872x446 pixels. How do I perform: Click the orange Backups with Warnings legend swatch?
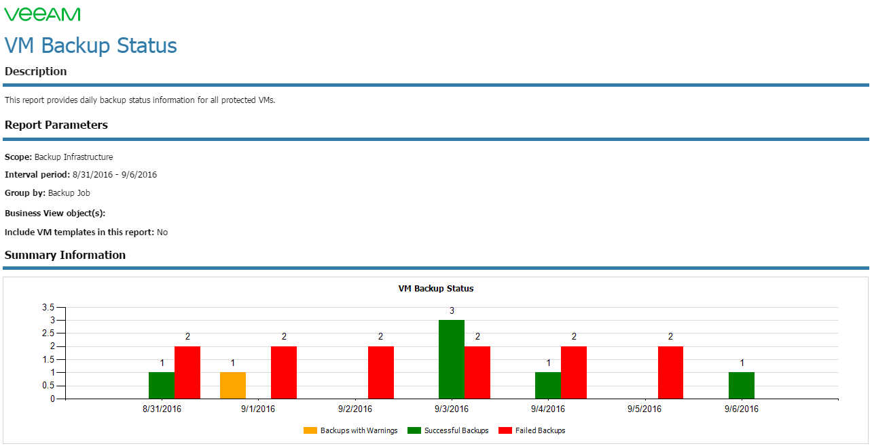310,430
